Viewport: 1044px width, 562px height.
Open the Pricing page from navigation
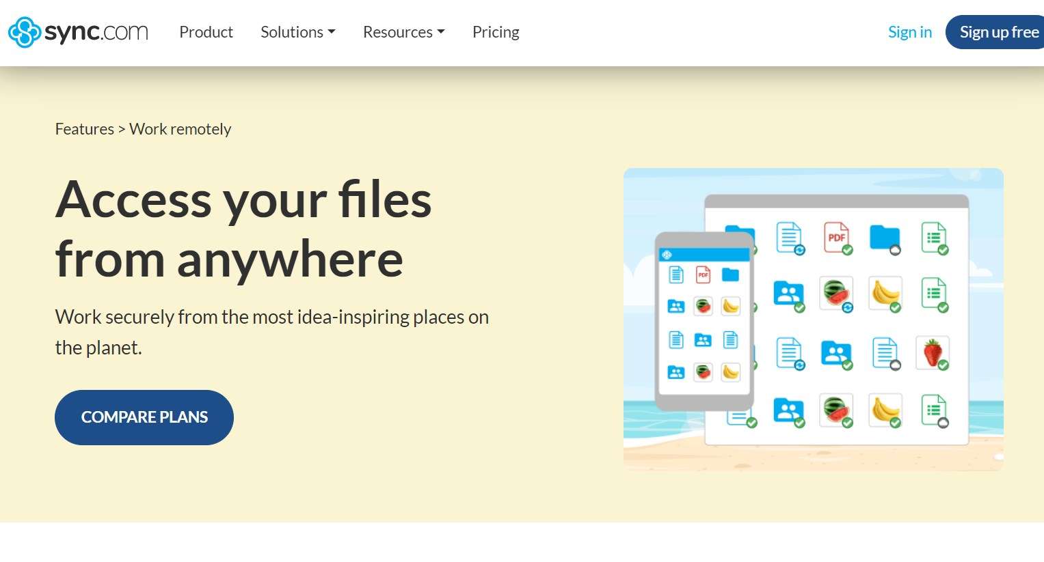(x=496, y=32)
